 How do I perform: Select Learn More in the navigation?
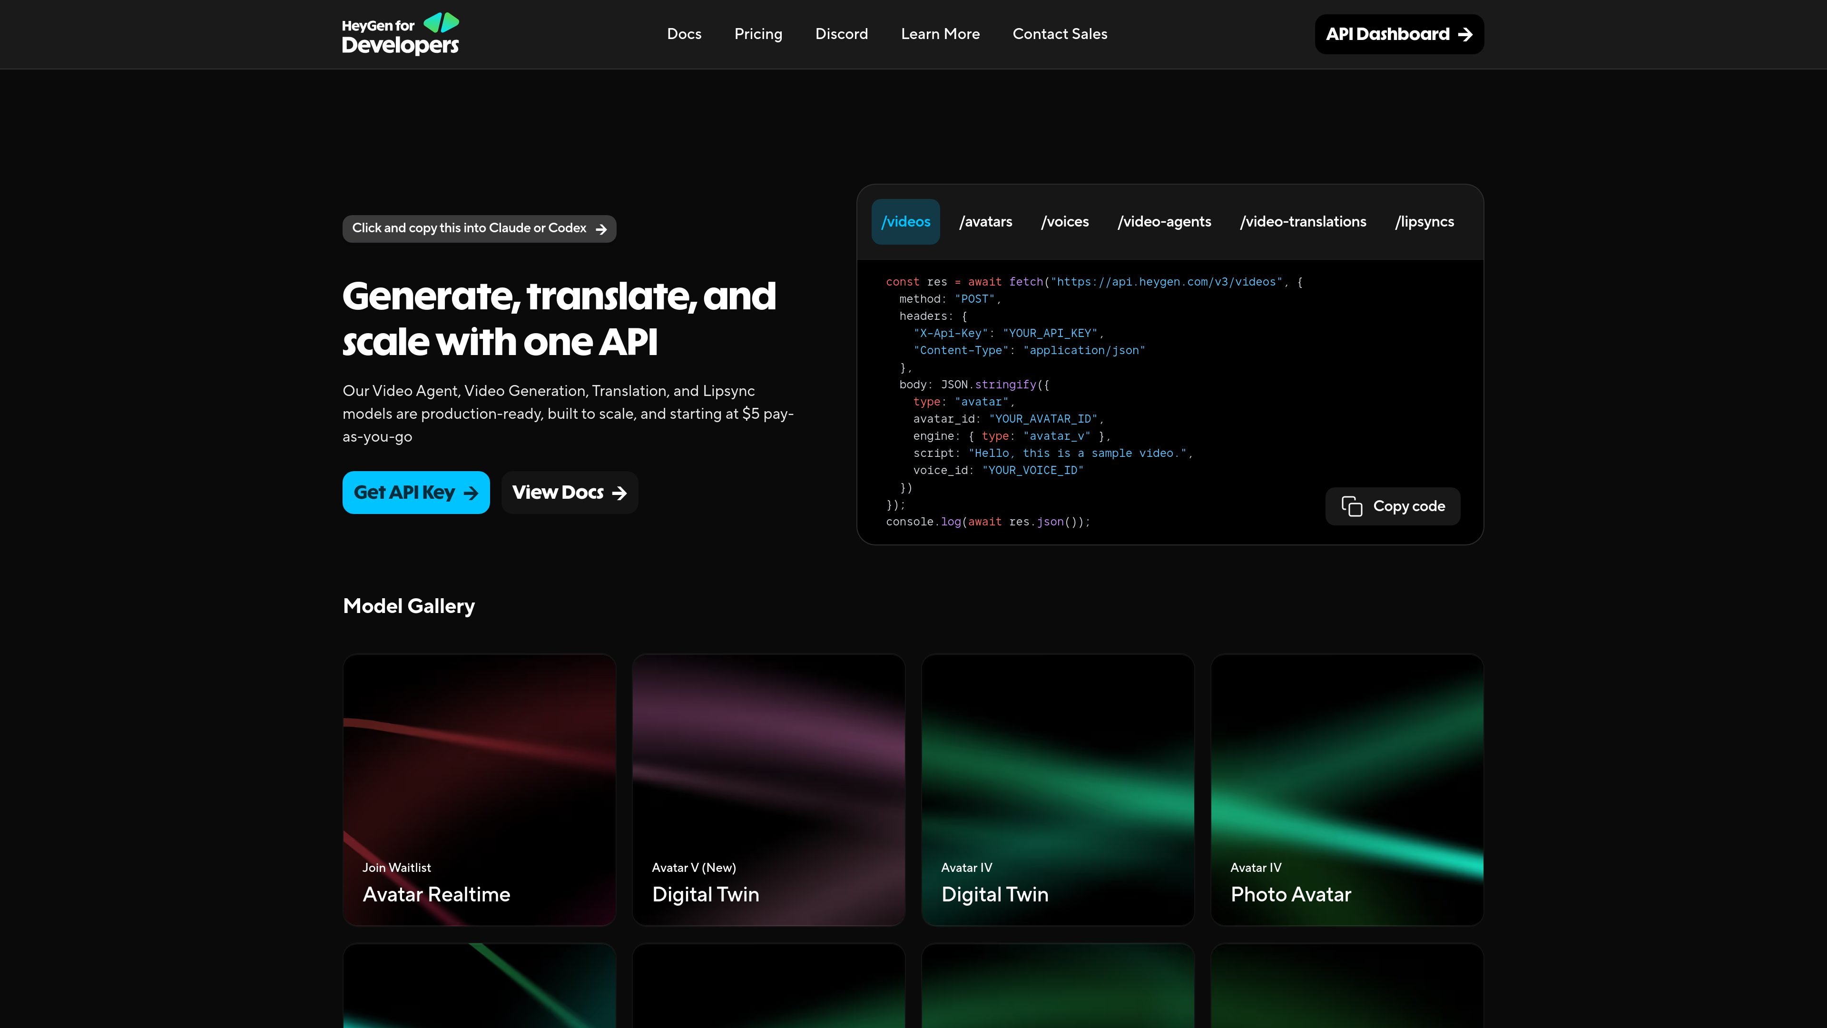(x=940, y=34)
